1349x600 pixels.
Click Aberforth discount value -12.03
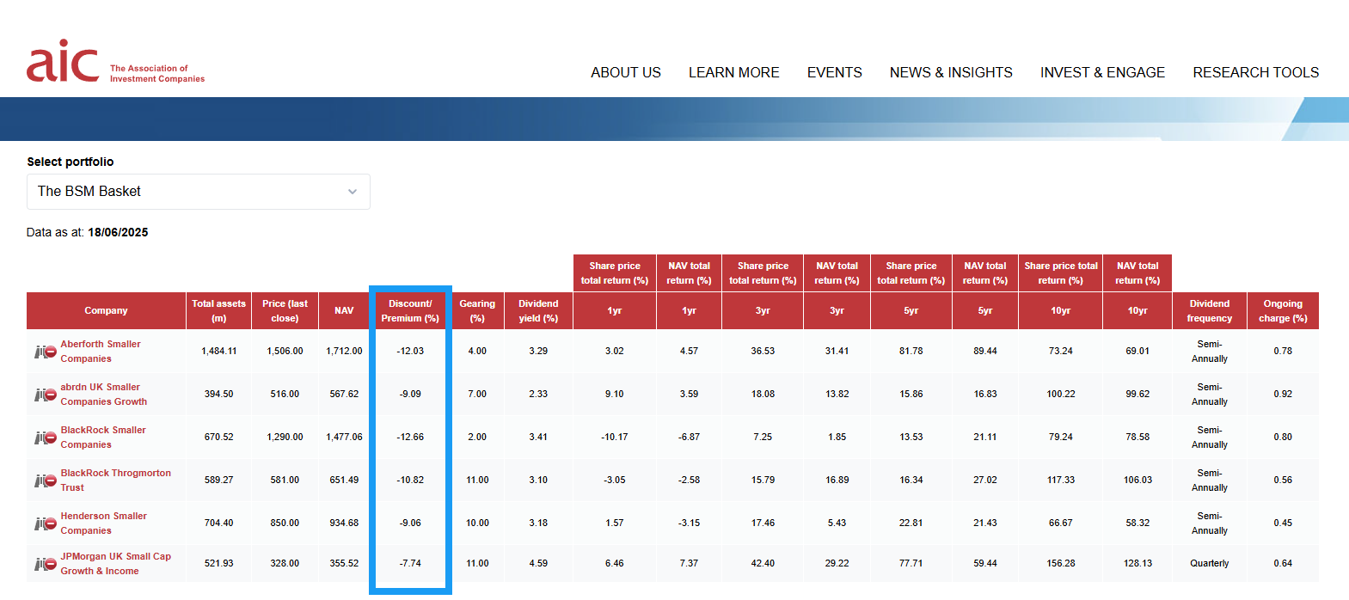point(410,351)
